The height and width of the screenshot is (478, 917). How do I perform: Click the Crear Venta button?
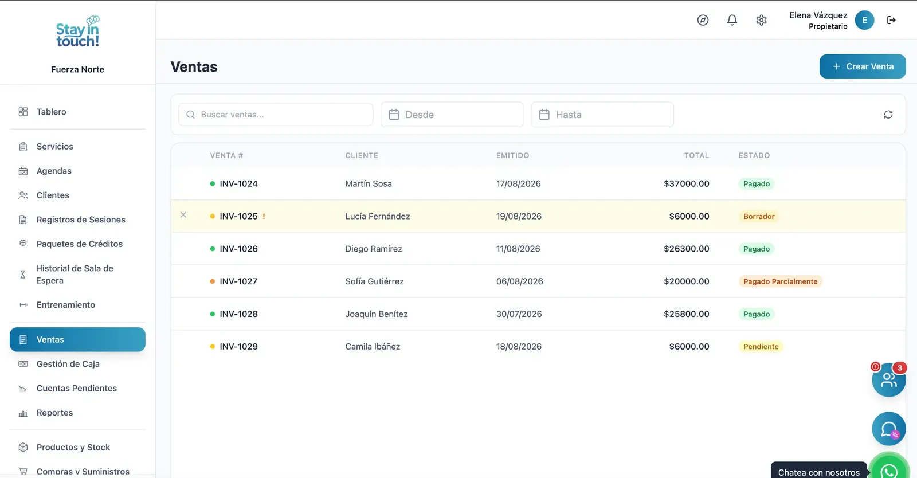coord(863,66)
